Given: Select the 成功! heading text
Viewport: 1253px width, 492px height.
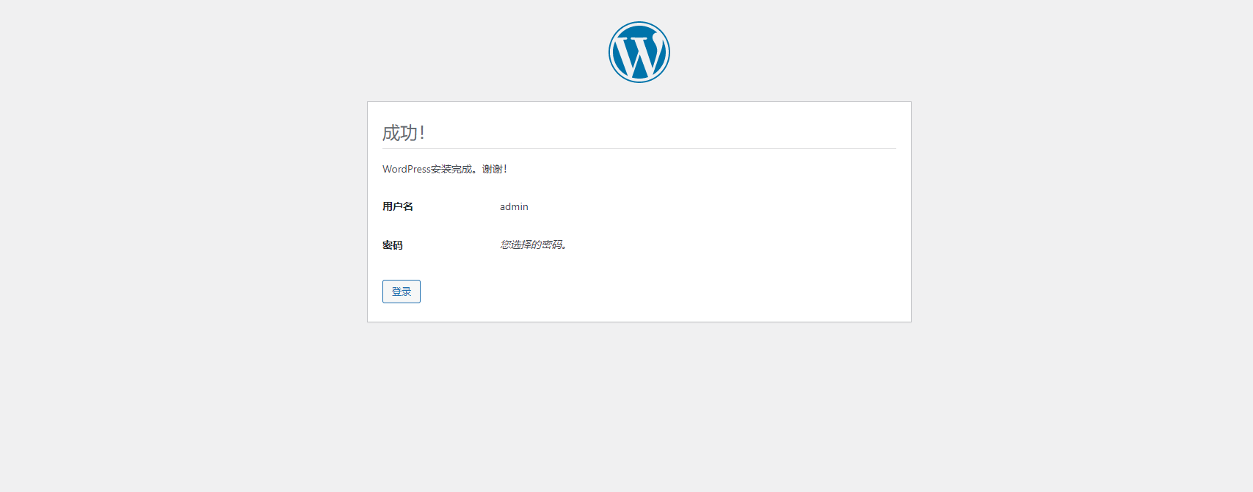Looking at the screenshot, I should (x=404, y=133).
